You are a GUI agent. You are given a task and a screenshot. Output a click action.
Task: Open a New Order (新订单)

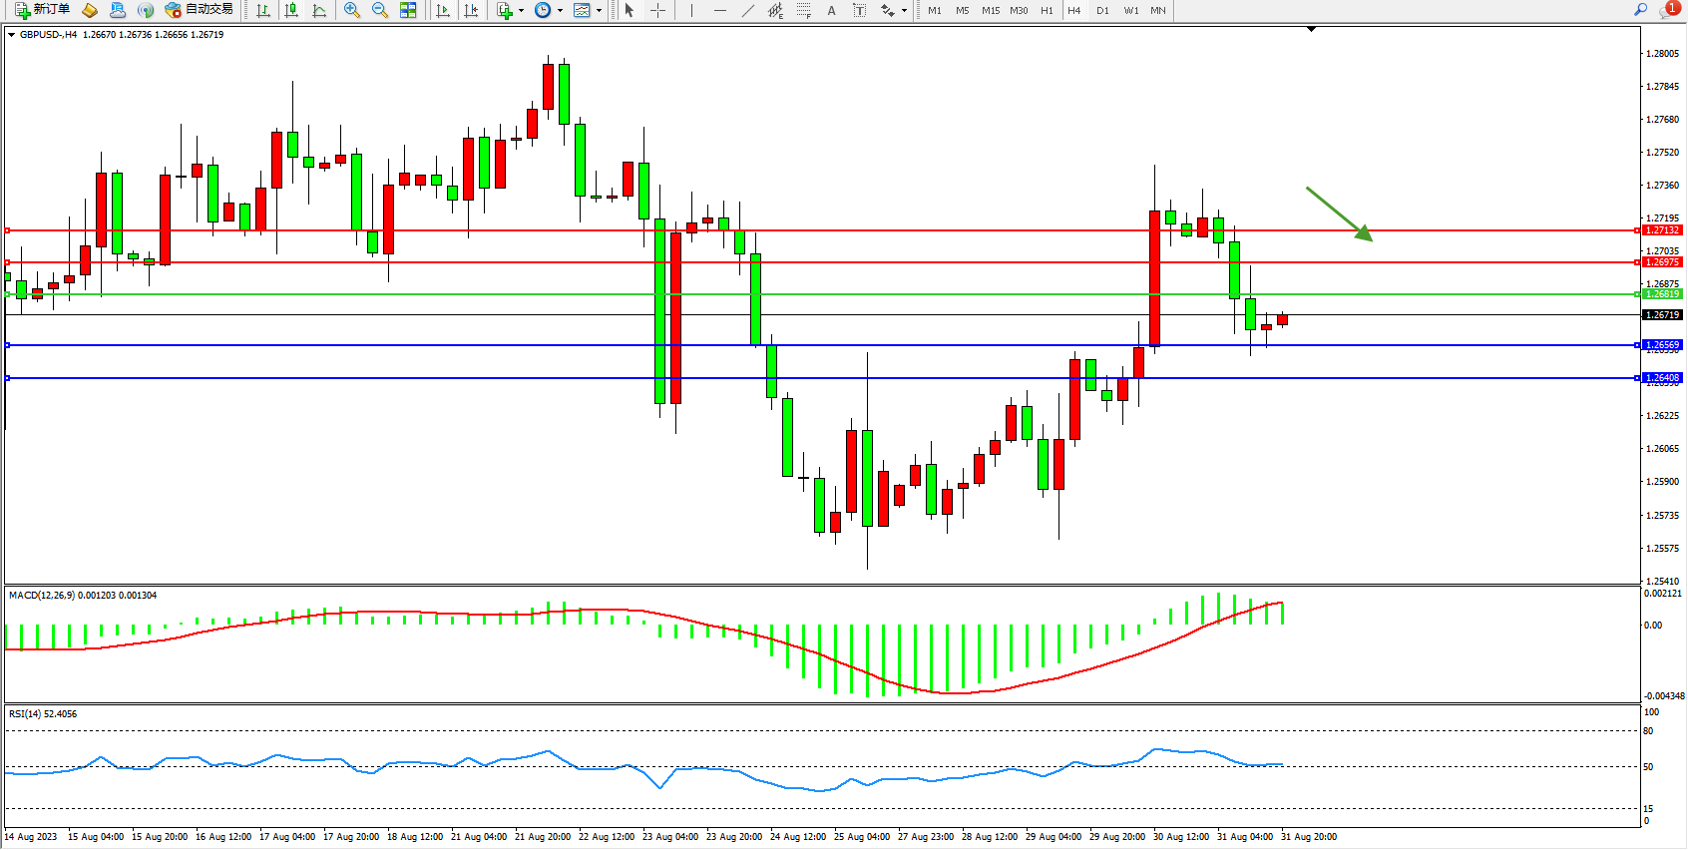click(x=42, y=10)
